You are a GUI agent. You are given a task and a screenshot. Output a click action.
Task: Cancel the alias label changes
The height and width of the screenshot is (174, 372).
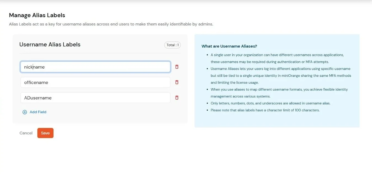click(x=26, y=133)
